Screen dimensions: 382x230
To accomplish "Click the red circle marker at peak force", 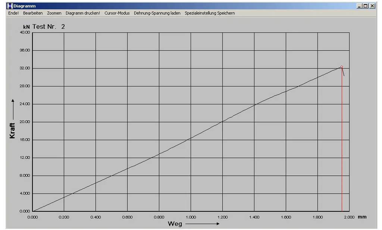I will coord(341,67).
